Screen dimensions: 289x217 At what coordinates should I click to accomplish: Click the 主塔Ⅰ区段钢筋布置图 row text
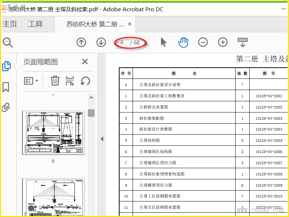click(x=160, y=196)
